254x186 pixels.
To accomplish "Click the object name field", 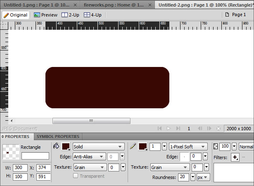I will click(35, 156).
